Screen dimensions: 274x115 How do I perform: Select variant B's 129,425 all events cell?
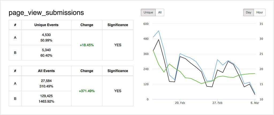coord(46,99)
